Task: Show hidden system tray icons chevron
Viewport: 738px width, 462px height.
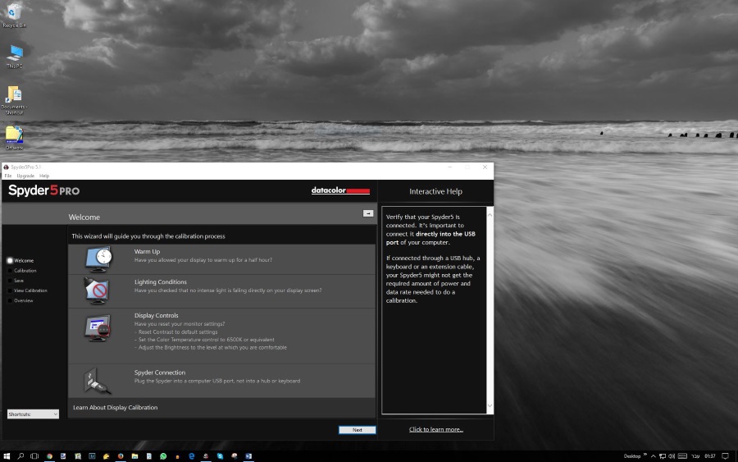Action: (654, 456)
